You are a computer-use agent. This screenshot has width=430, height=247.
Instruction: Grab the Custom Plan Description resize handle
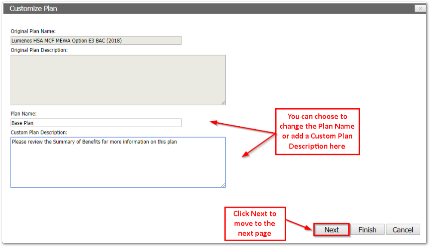[x=223, y=185]
